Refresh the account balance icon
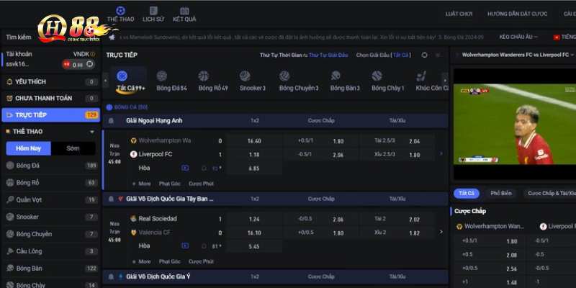This screenshot has width=576, height=288. click(89, 64)
